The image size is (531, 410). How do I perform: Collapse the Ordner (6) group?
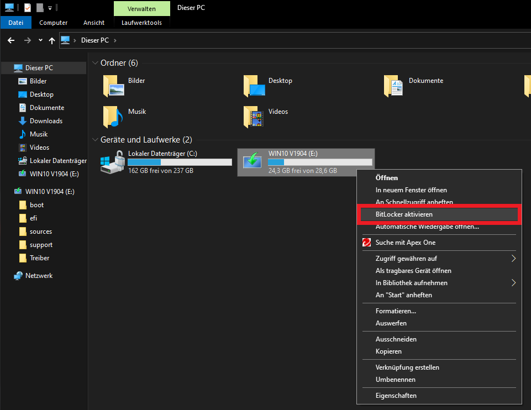pos(95,63)
